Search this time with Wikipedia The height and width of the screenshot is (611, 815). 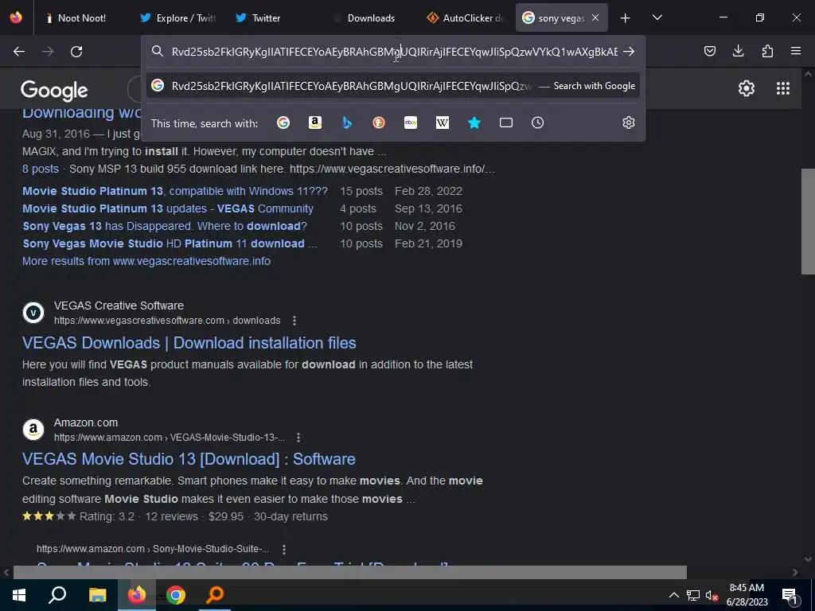click(x=443, y=123)
